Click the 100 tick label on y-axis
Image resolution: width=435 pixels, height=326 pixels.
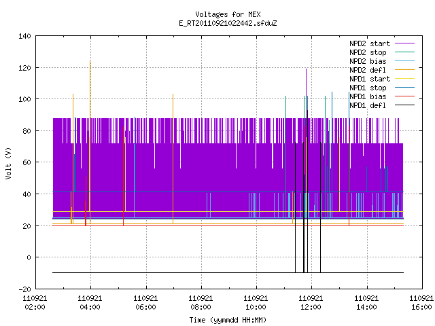[24, 99]
